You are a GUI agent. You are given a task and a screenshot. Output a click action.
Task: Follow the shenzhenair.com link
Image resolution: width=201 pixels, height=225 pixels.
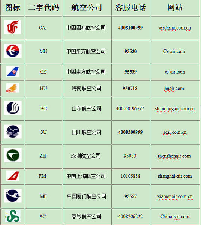pyautogui.click(x=174, y=156)
